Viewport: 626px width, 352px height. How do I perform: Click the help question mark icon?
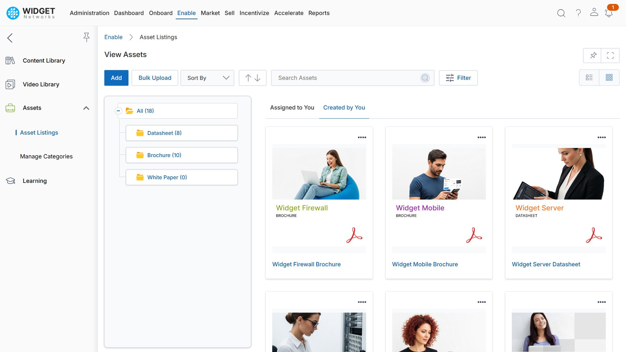[x=578, y=13]
